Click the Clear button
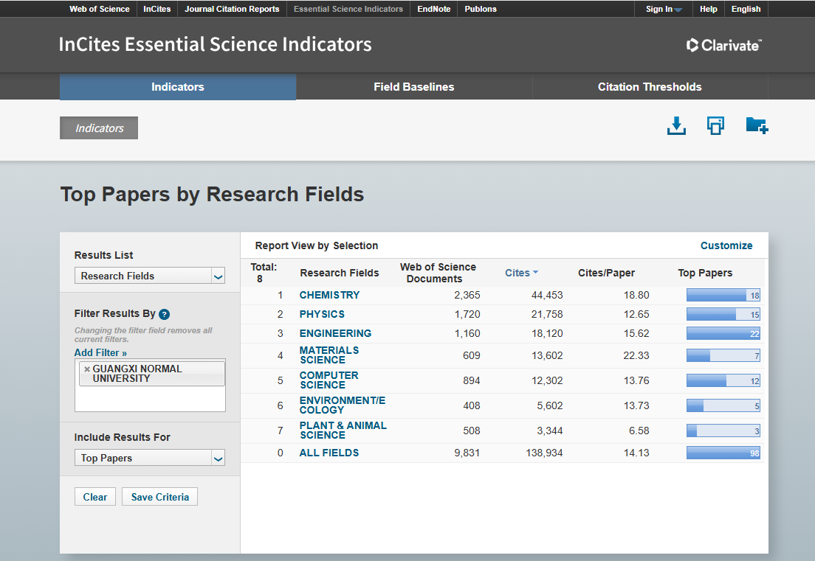This screenshot has width=815, height=561. pos(95,497)
